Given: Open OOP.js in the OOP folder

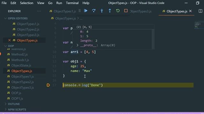Looking at the screenshot, I should 16,93.
